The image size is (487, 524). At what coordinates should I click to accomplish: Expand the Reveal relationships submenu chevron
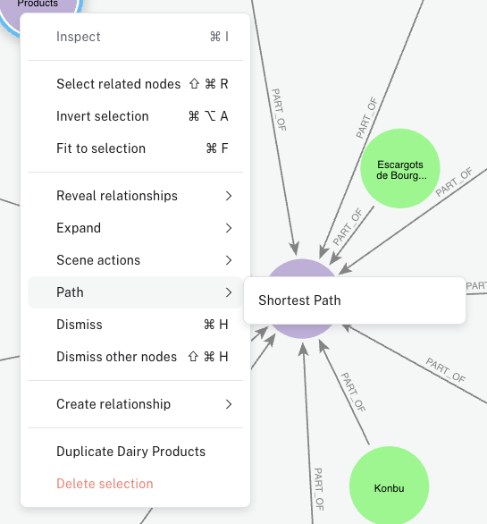229,196
